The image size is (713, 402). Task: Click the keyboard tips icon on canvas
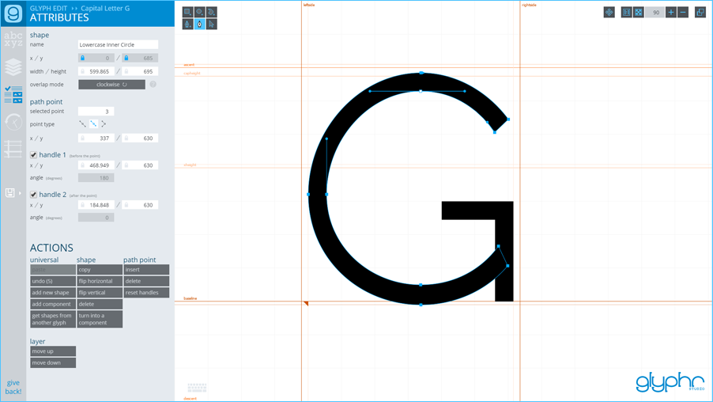point(198,388)
